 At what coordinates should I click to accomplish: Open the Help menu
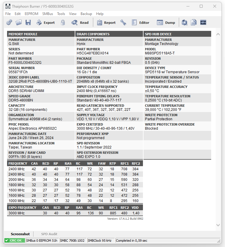pyautogui.click(x=100, y=14)
